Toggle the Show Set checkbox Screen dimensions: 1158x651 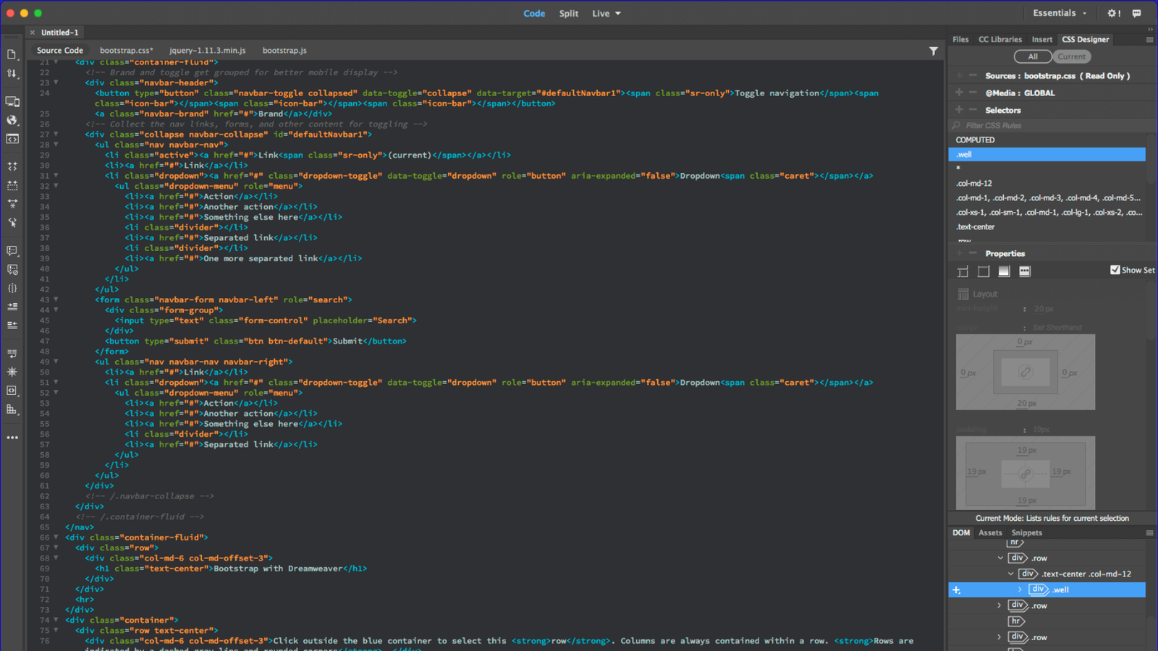[1115, 270]
